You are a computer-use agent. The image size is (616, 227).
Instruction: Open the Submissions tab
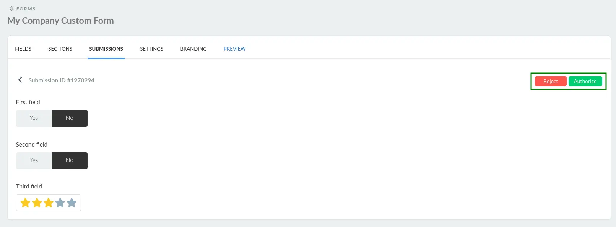pyautogui.click(x=106, y=49)
